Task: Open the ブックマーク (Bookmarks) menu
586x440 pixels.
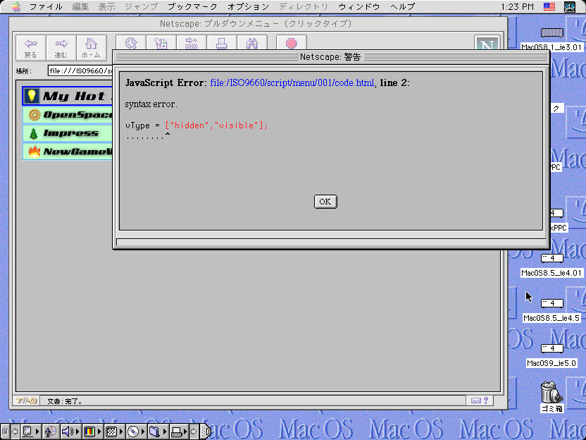Action: 193,6
